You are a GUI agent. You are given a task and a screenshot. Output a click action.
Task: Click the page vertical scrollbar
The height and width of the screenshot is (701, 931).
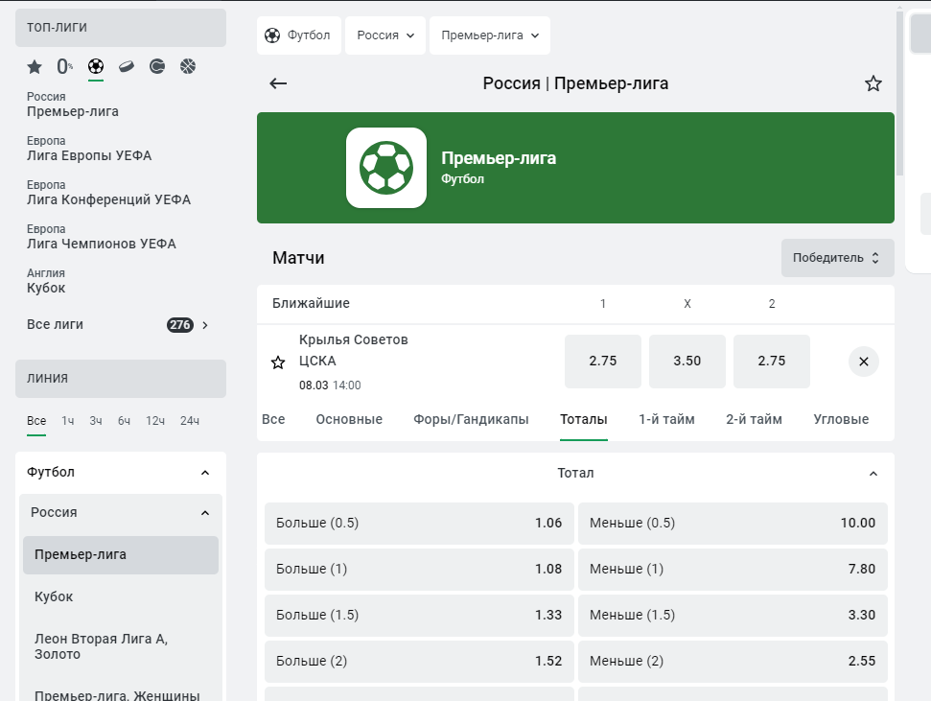(899, 93)
